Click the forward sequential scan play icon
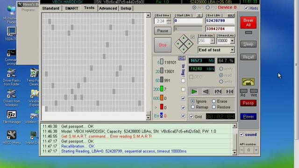Image resolution: width=299 pixels, height=168 pixels. [x=194, y=91]
